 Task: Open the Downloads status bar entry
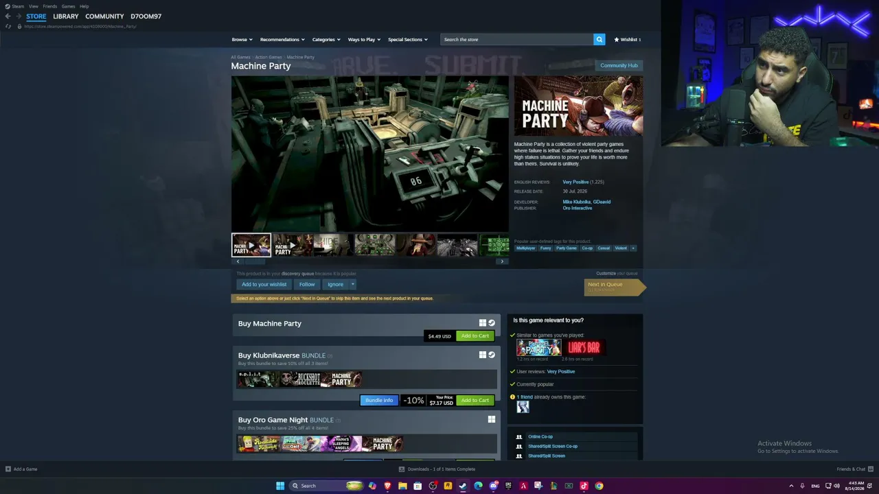coord(437,469)
